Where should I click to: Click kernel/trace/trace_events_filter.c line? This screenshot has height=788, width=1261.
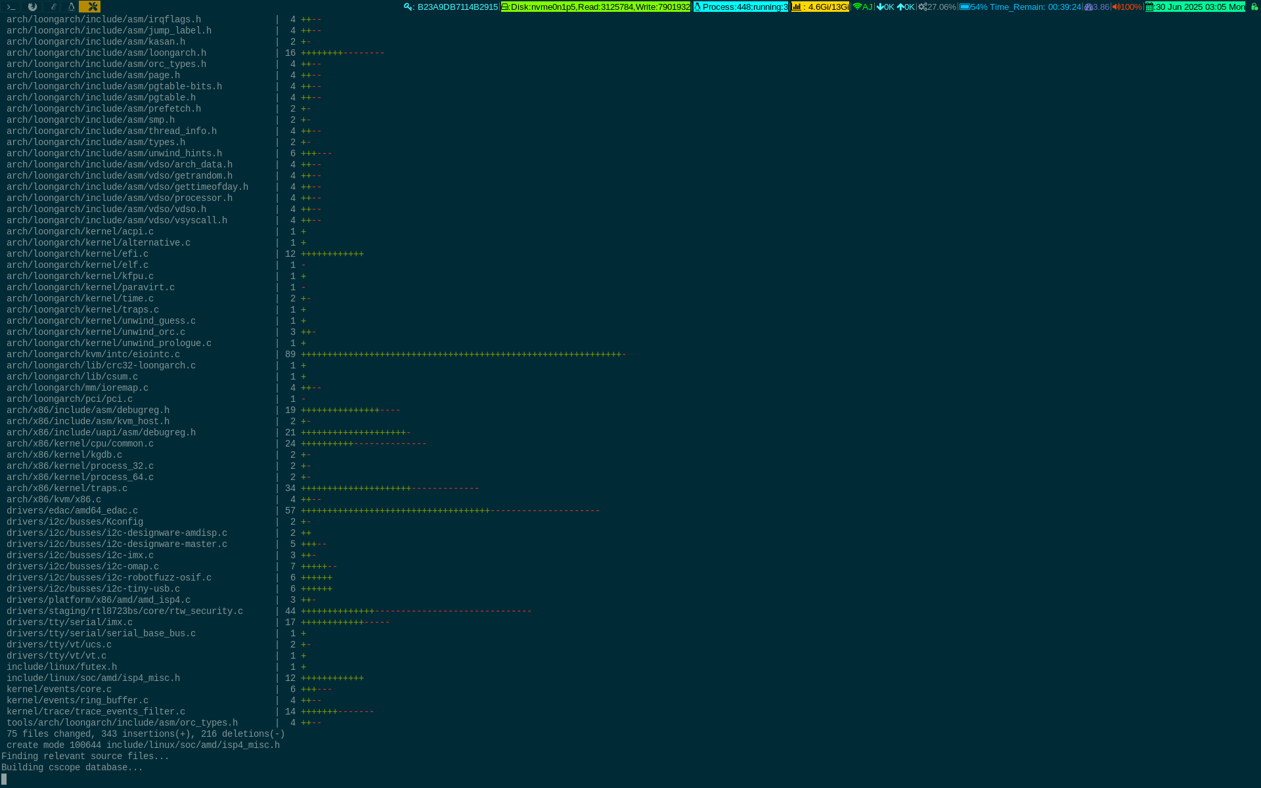[x=190, y=712]
